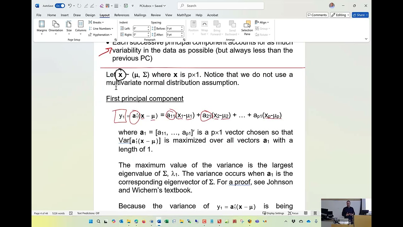This screenshot has width=403, height=227.
Task: Click the taskbar Search icon
Action: pos(98,221)
